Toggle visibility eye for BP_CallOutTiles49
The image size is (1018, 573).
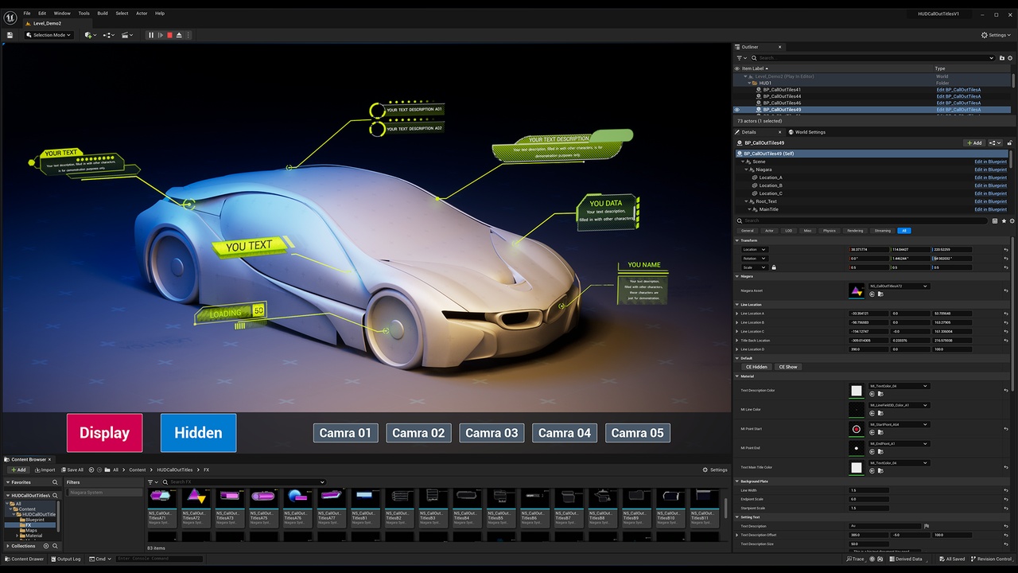(737, 110)
